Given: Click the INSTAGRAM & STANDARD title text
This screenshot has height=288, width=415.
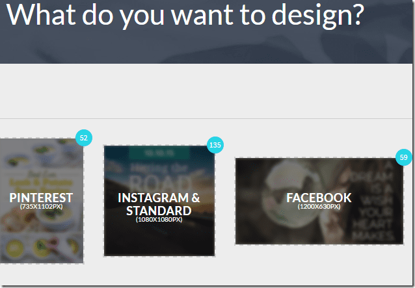Looking at the screenshot, I should tap(159, 204).
